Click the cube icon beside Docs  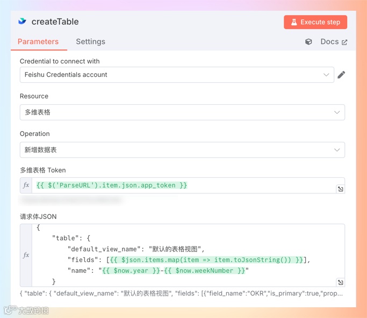pyautogui.click(x=308, y=42)
